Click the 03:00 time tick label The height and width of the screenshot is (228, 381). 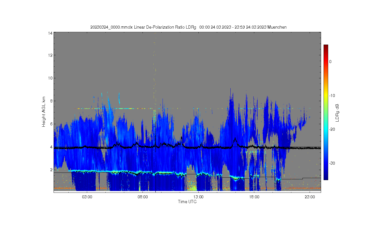pyautogui.click(x=87, y=197)
